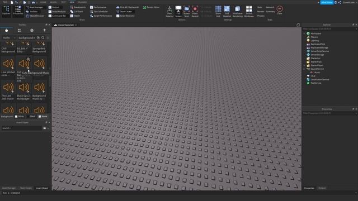Toggle Grid Material
Viewport: 358px width, 201px height.
(227, 11)
